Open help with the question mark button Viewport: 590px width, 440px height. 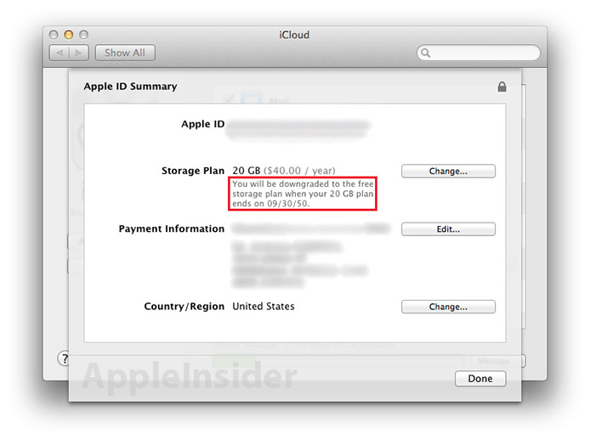point(63,358)
